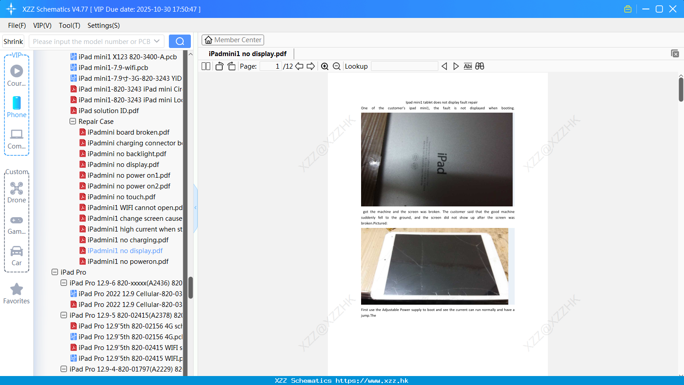Click the tree panel scrollbar thumb
This screenshot has width=684, height=385.
[x=190, y=287]
